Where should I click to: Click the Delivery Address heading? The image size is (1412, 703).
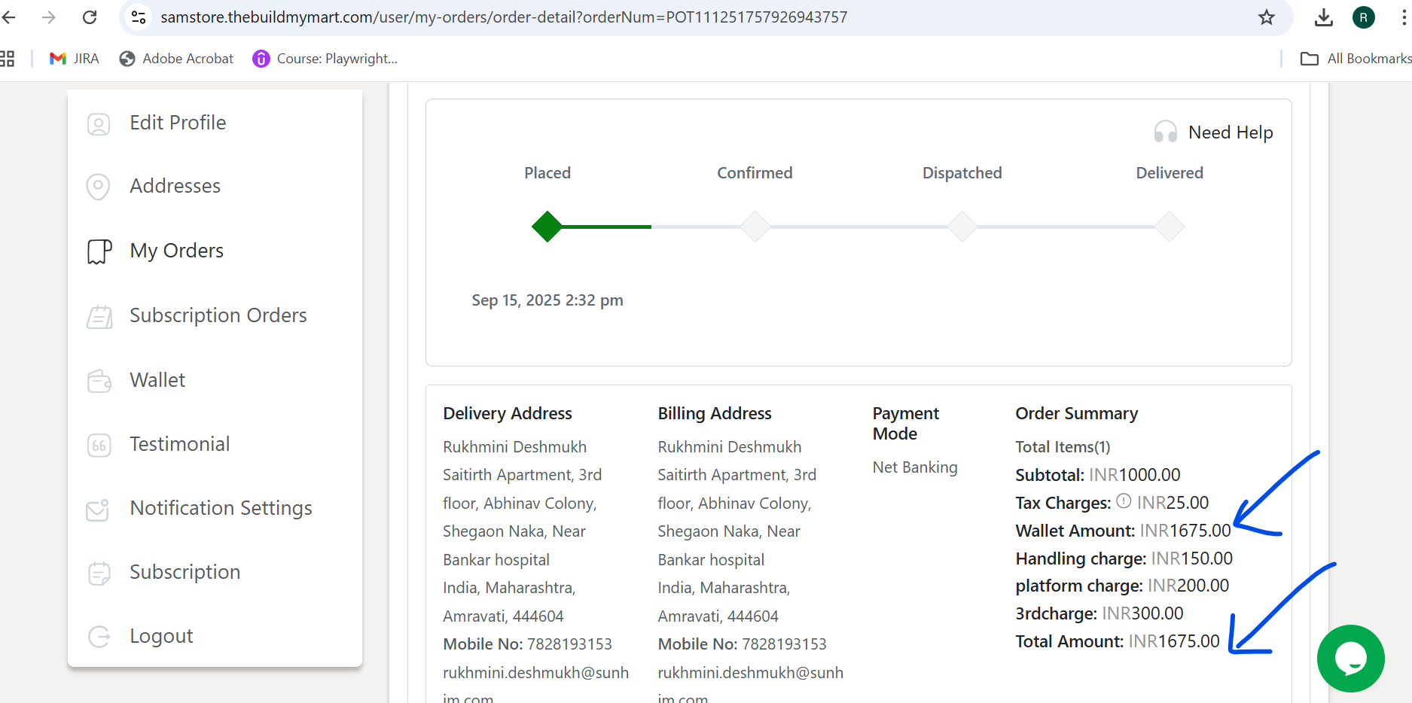coord(508,413)
